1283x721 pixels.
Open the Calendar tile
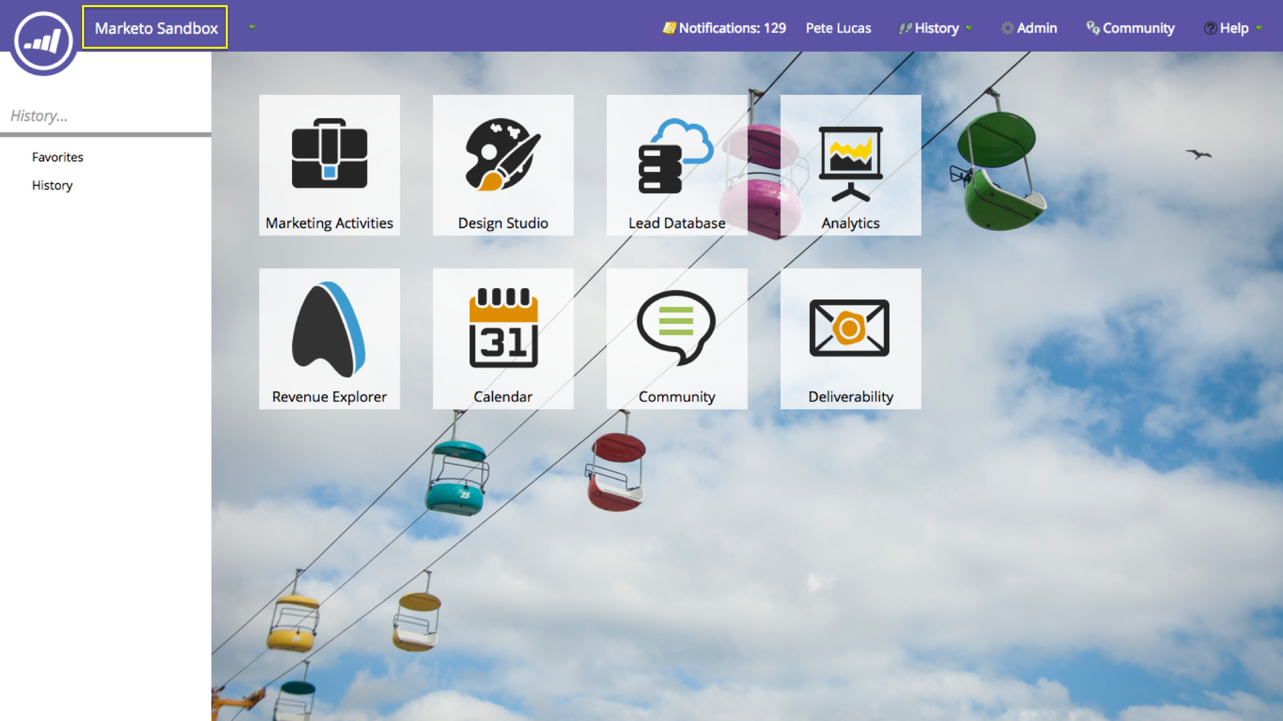503,339
